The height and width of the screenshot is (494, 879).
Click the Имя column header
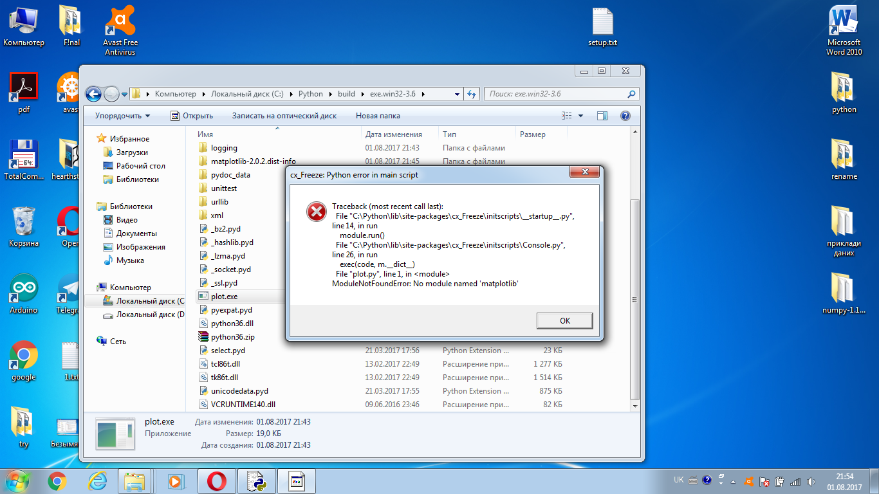[206, 134]
